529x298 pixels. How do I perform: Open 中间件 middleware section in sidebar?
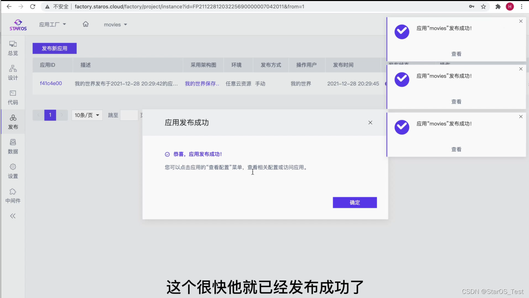click(x=13, y=196)
